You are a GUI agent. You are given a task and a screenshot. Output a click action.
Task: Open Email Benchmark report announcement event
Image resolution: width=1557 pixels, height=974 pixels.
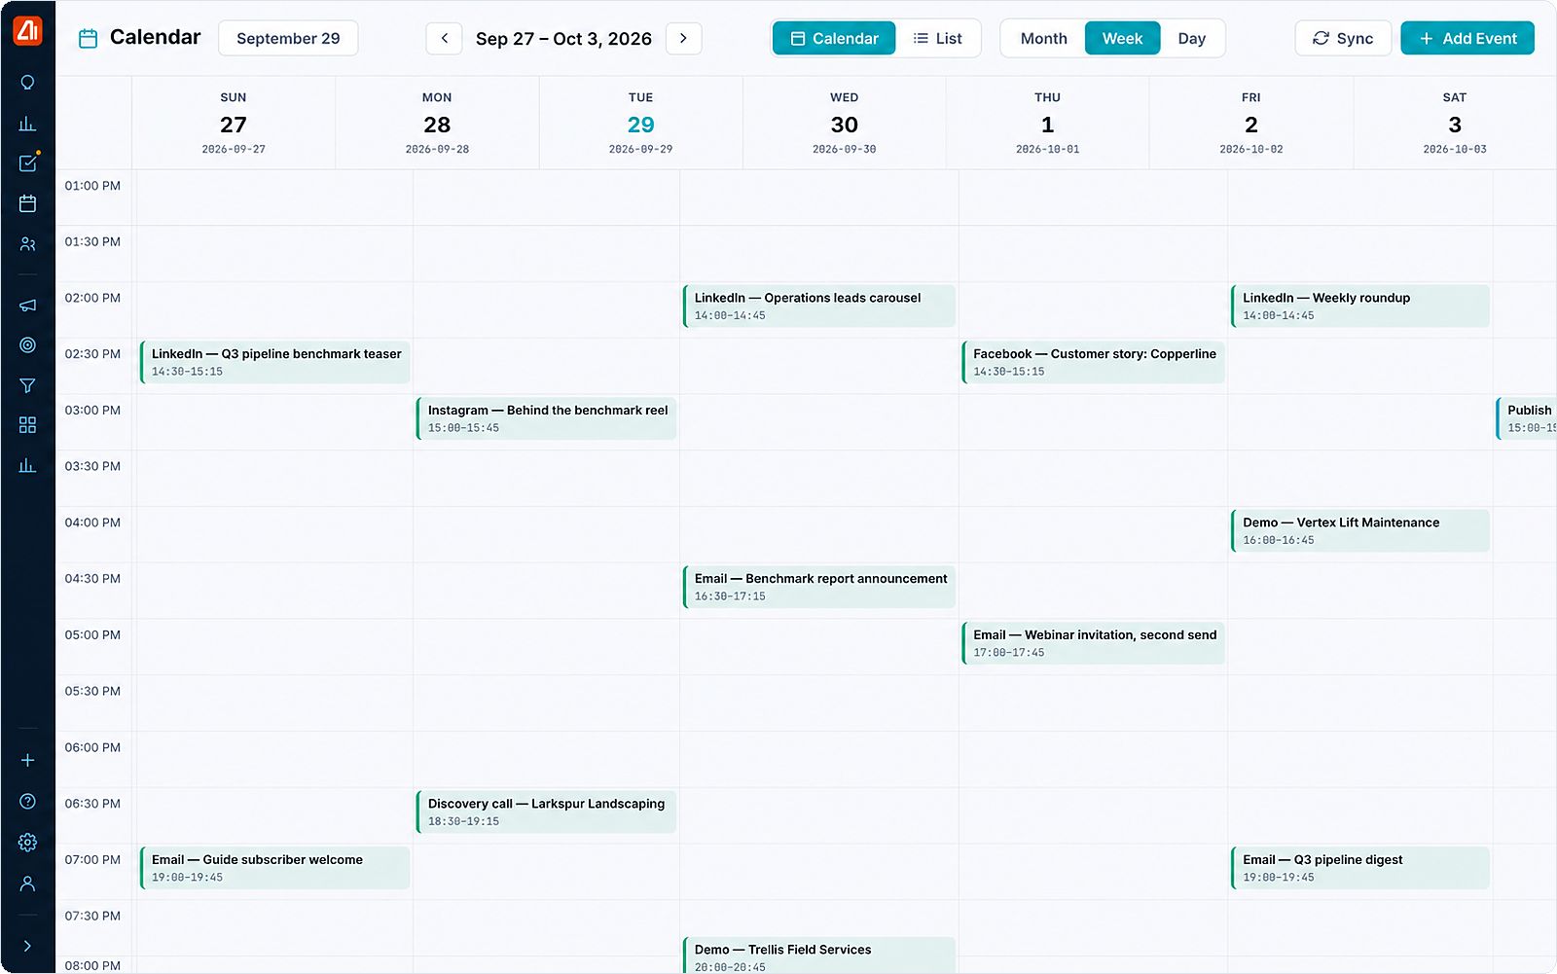(819, 587)
